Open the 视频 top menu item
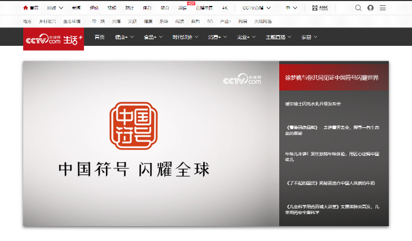 112,8
